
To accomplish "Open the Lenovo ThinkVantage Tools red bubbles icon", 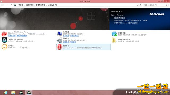I will click(4, 34).
